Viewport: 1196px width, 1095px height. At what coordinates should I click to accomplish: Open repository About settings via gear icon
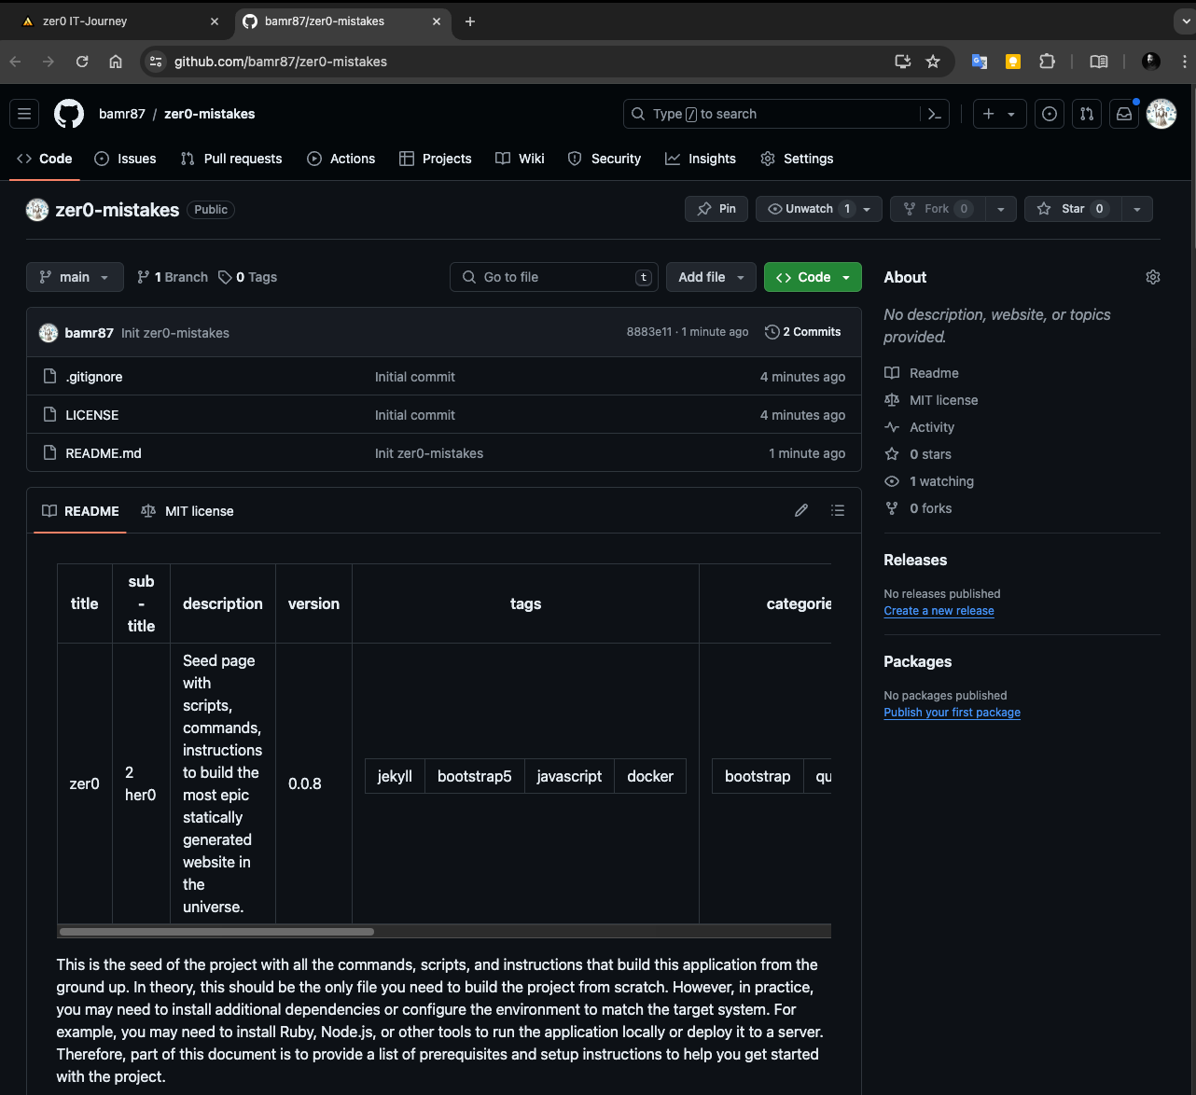[x=1152, y=277]
